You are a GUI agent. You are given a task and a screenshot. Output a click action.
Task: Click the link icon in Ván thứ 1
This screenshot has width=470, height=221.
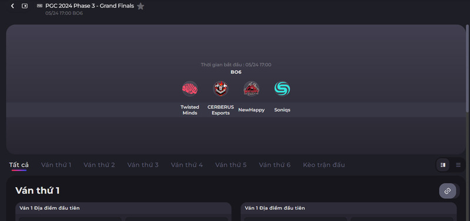click(x=448, y=191)
